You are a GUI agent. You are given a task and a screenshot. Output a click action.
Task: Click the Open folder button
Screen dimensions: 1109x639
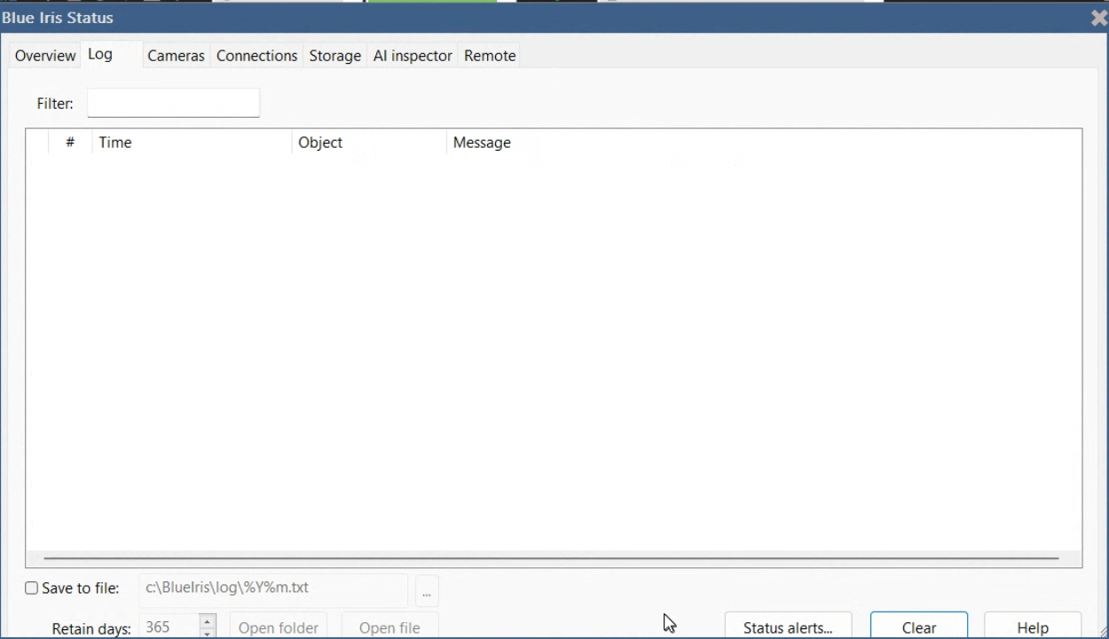point(279,627)
